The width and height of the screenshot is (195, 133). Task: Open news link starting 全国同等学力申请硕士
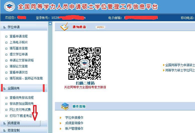click(x=180, y=65)
